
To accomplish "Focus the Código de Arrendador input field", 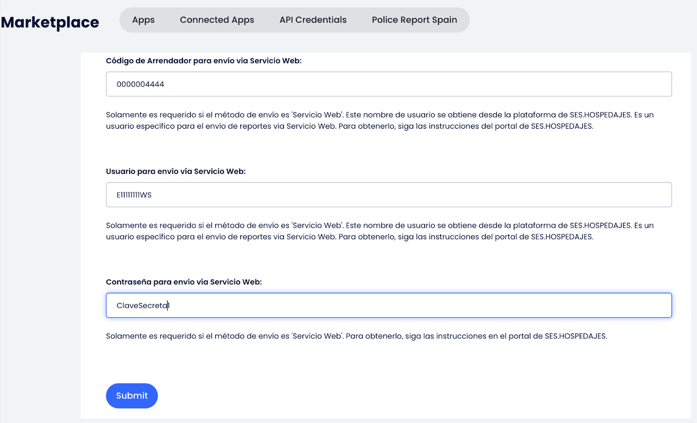I will coord(388,84).
